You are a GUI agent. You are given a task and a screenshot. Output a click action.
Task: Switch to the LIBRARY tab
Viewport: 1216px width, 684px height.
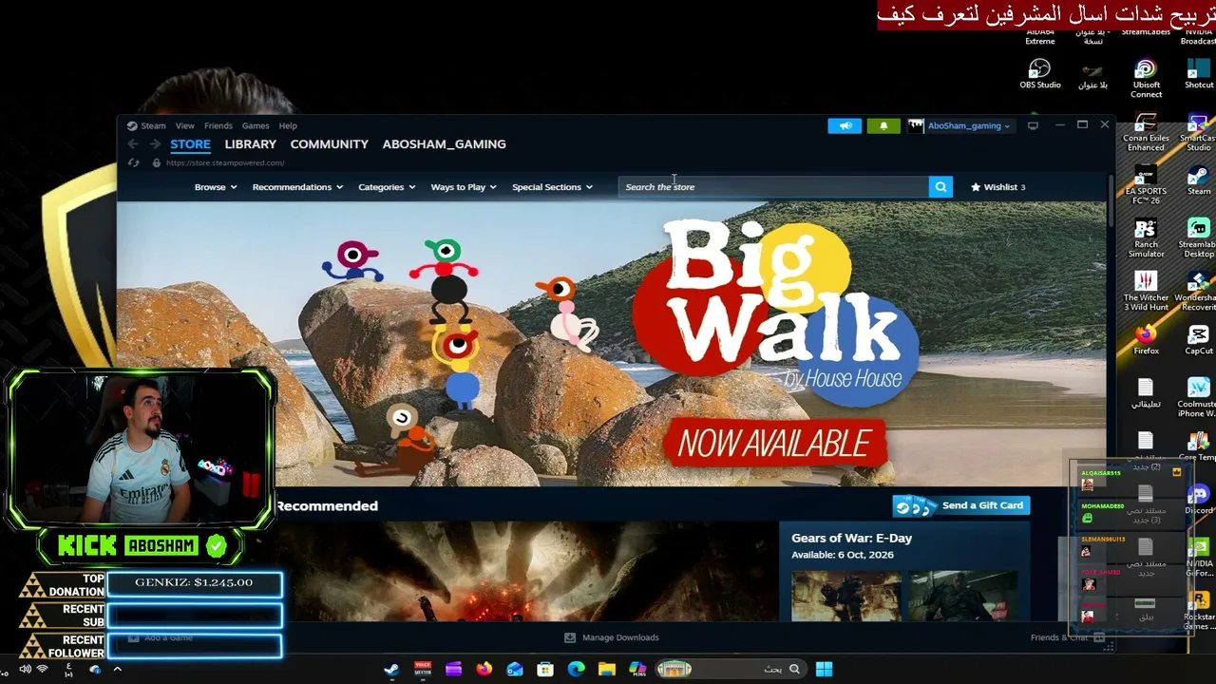coord(251,144)
